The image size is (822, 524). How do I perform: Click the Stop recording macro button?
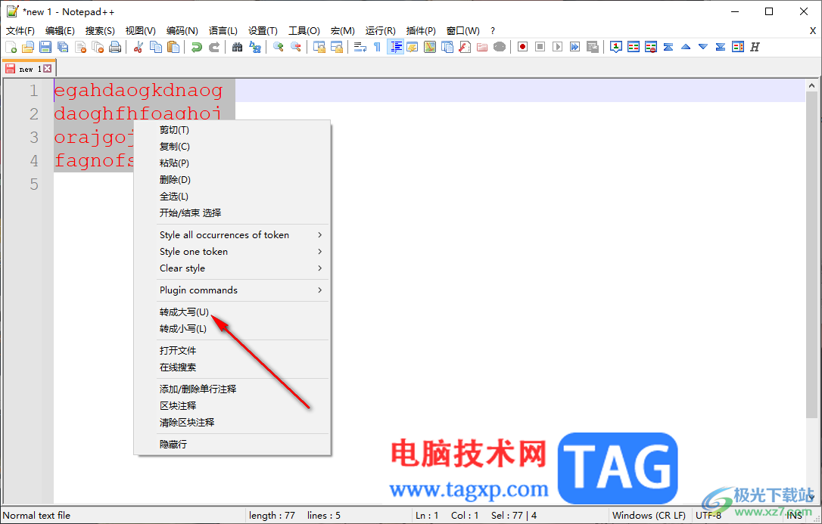(540, 47)
